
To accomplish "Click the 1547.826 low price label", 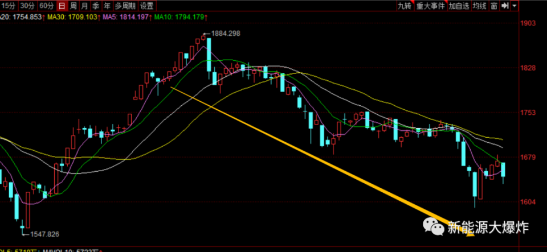I will [x=45, y=234].
